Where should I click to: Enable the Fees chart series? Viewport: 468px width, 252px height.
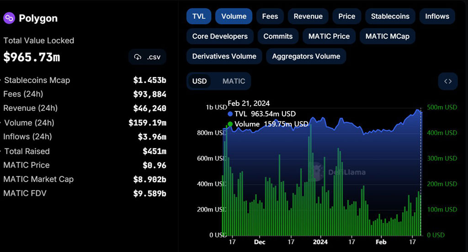pyautogui.click(x=270, y=16)
